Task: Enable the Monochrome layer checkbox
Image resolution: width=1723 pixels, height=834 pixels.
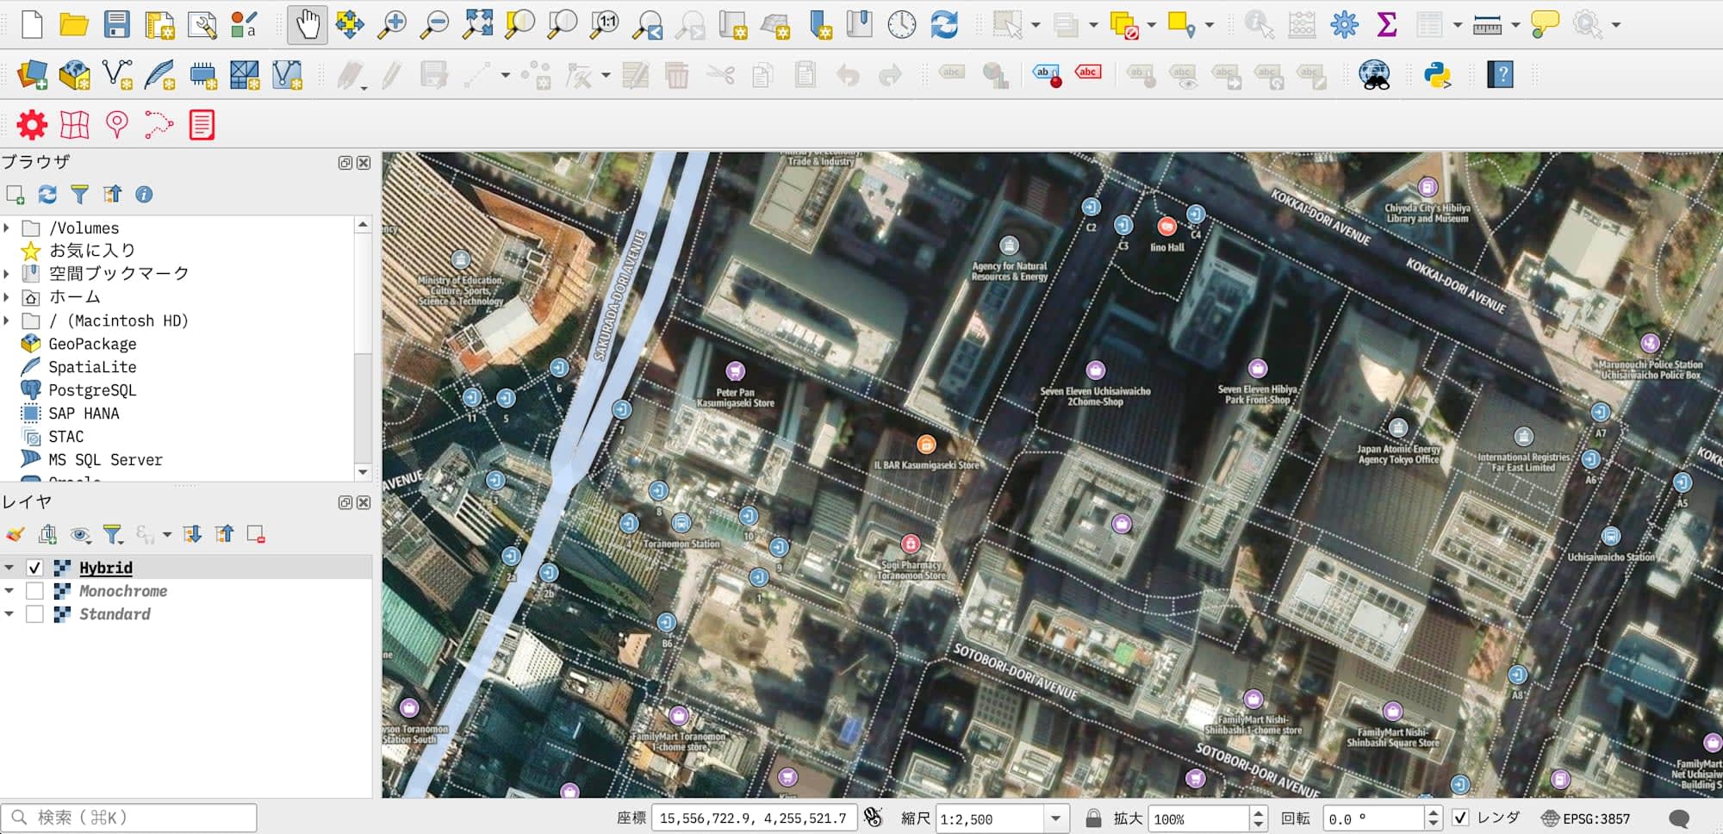Action: (34, 591)
